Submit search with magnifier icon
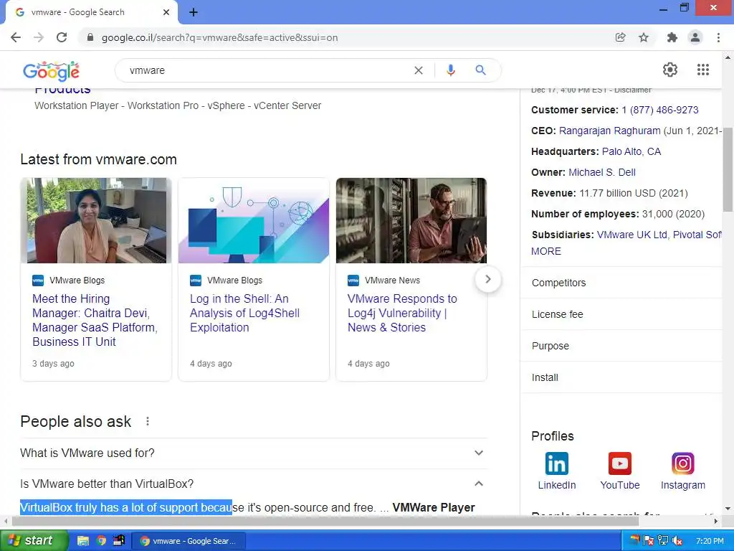734x551 pixels. click(480, 70)
